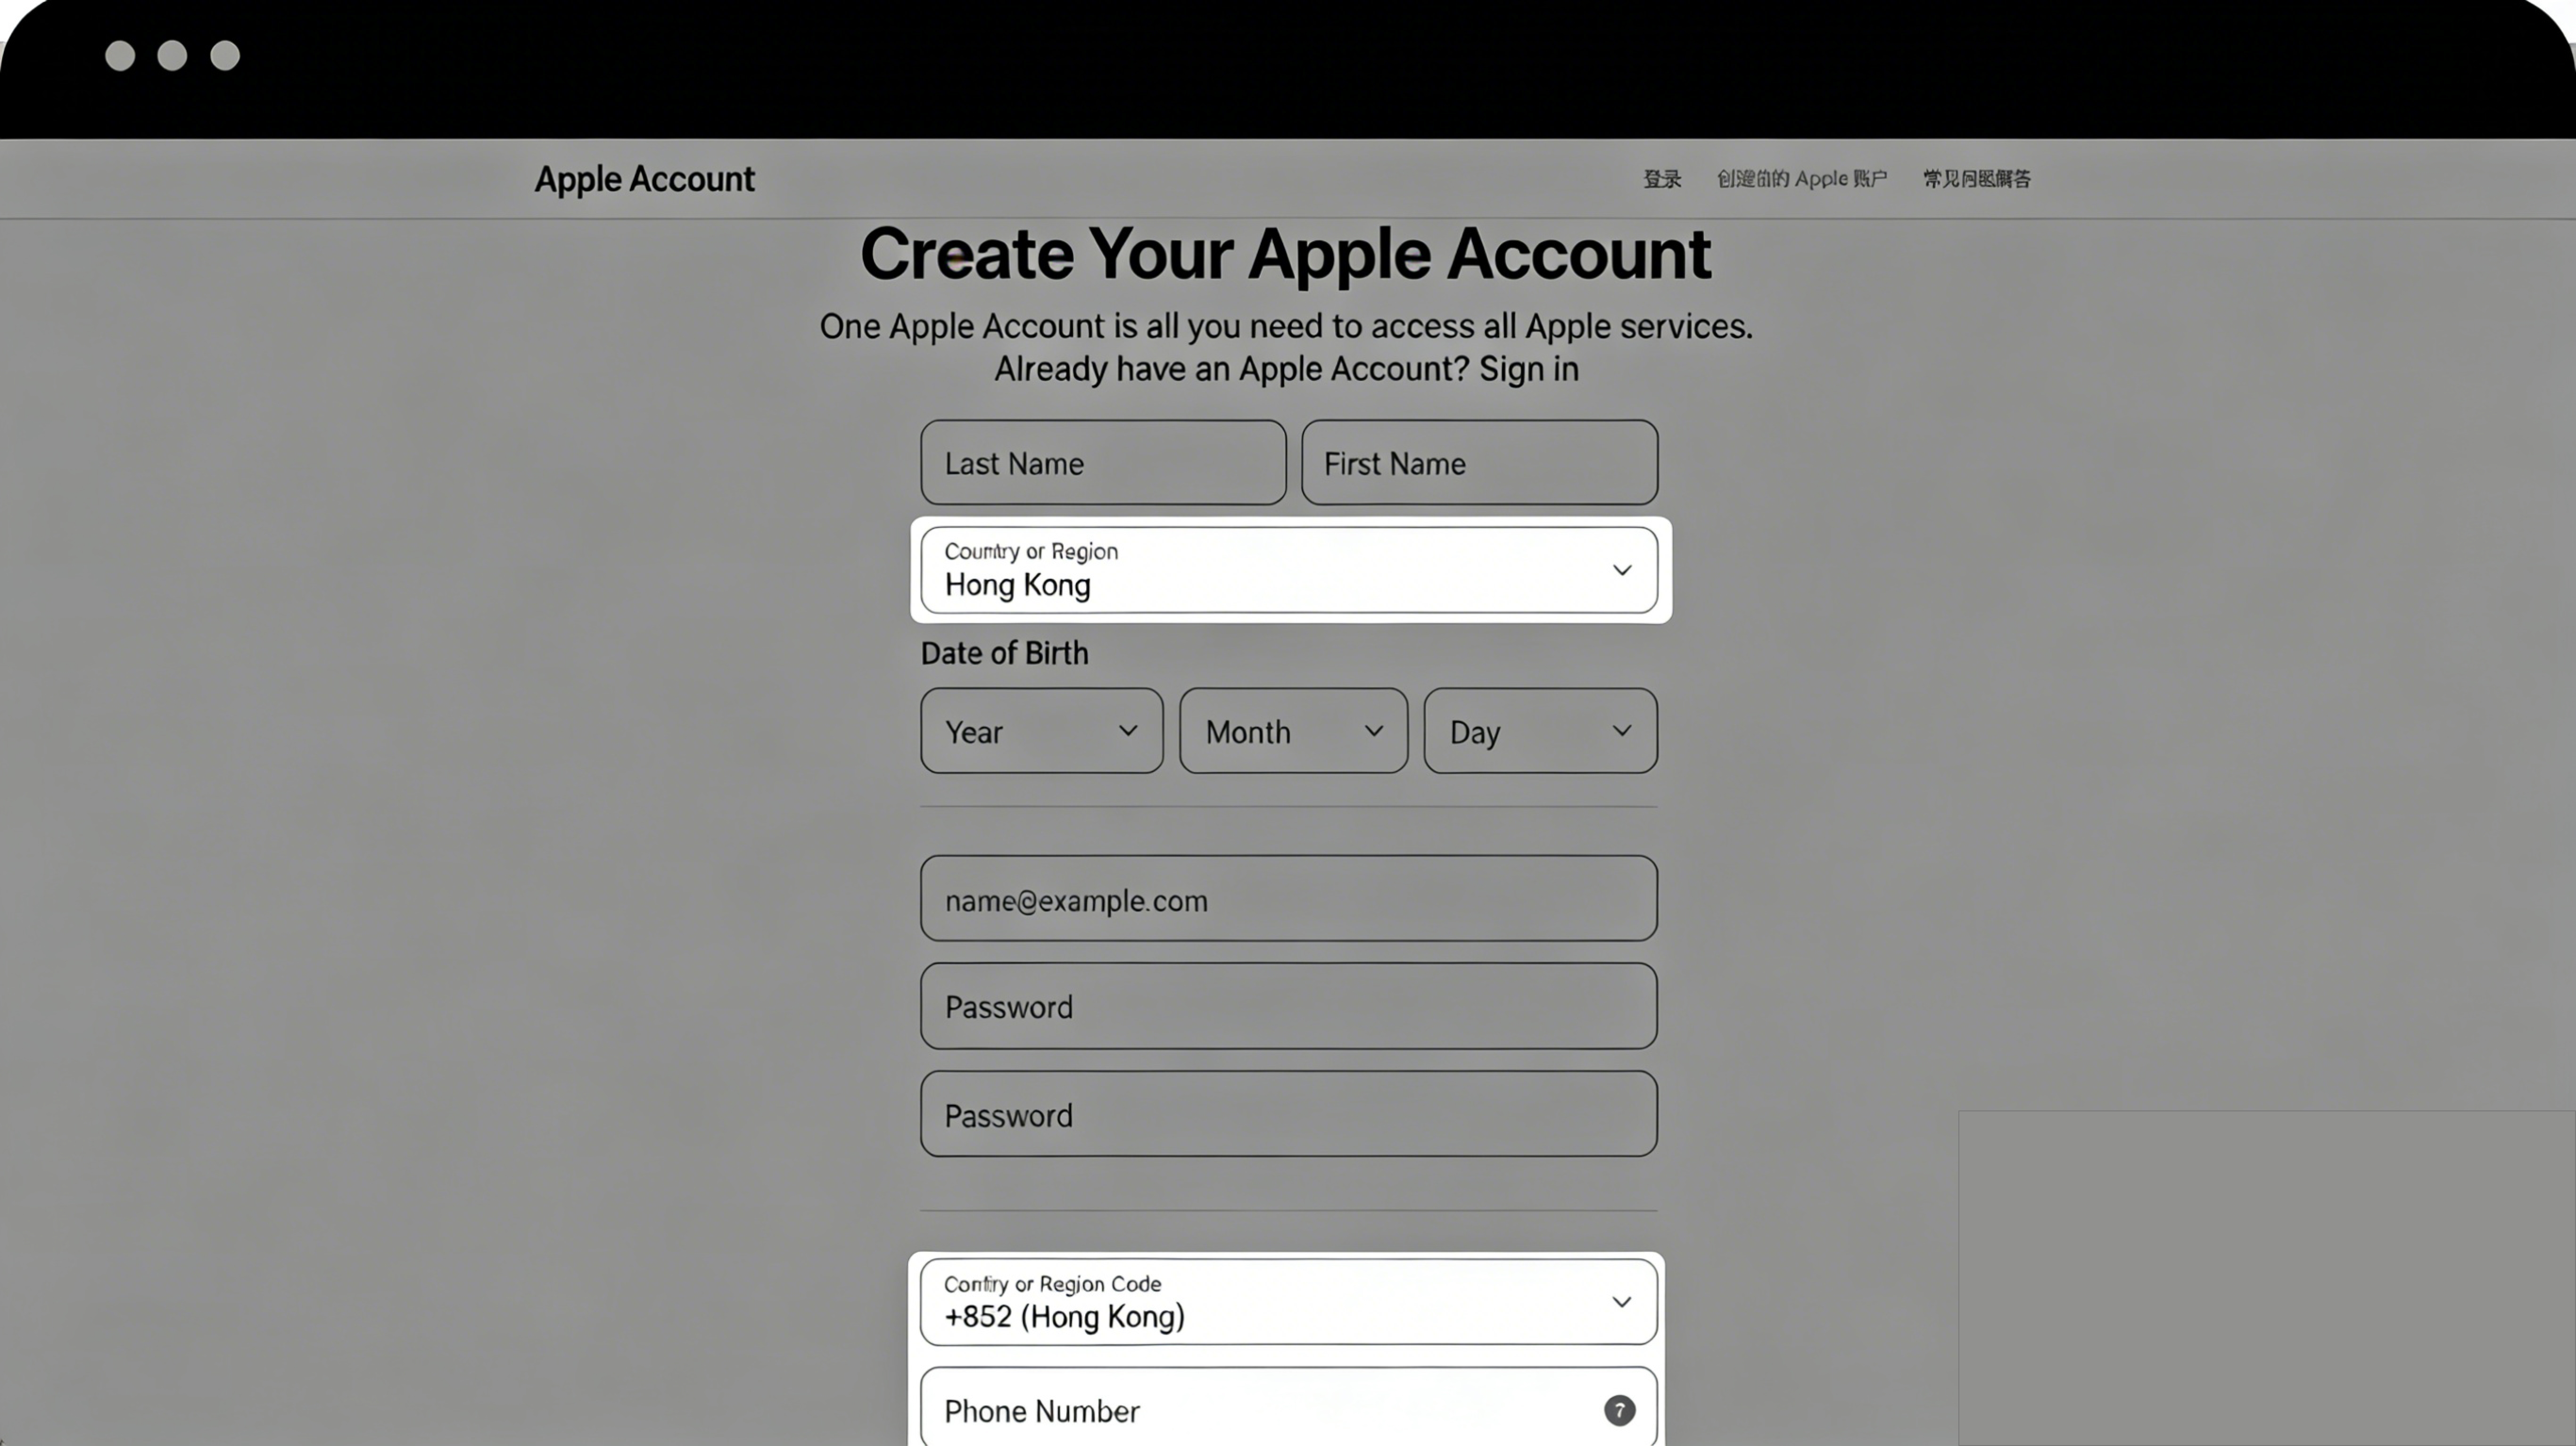The image size is (2576, 1446).
Task: Click the chevron on the Hong Kong selector
Action: [x=1621, y=570]
